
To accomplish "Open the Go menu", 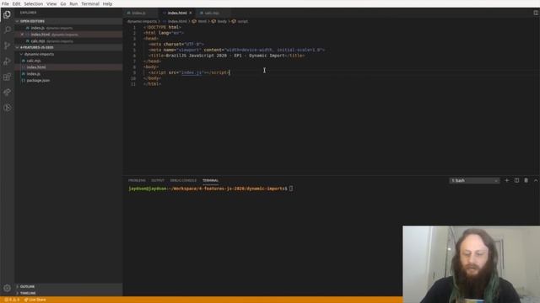I will click(63, 3).
